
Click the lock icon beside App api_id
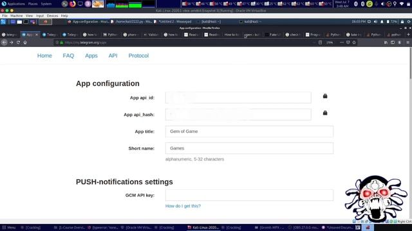[x=325, y=96]
